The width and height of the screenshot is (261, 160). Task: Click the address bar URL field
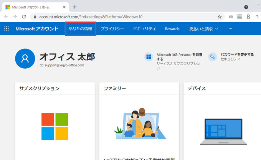[127, 17]
